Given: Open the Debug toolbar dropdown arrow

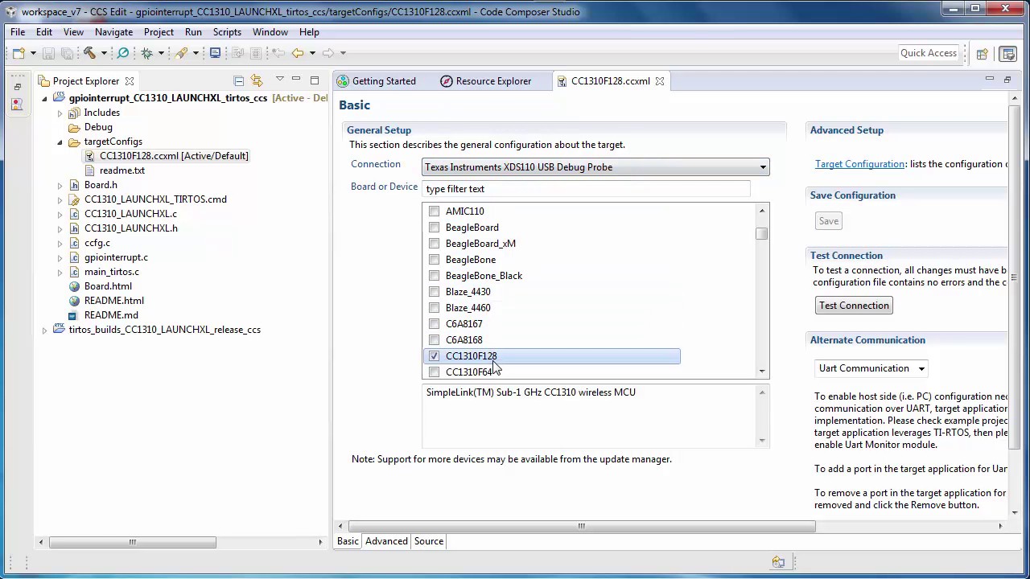Looking at the screenshot, I should click(x=161, y=53).
